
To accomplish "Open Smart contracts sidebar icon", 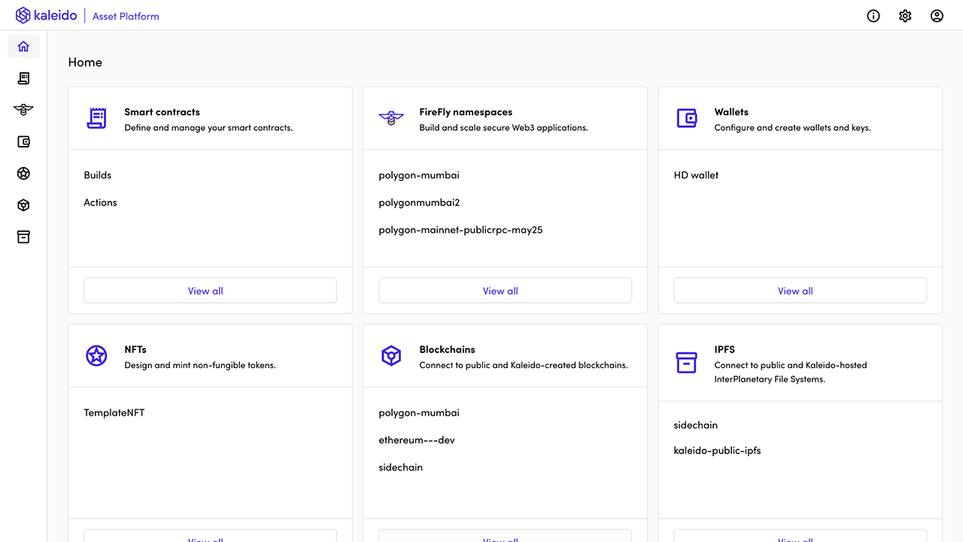I will click(23, 78).
